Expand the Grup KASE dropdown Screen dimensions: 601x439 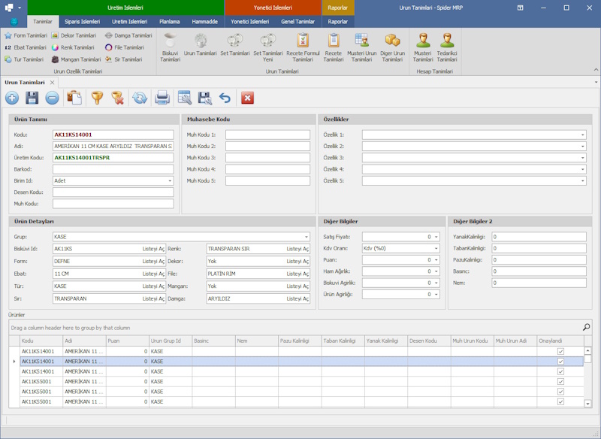[307, 237]
